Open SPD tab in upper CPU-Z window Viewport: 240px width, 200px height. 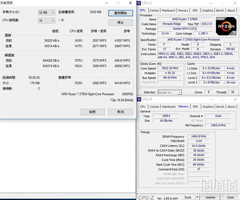point(195,10)
